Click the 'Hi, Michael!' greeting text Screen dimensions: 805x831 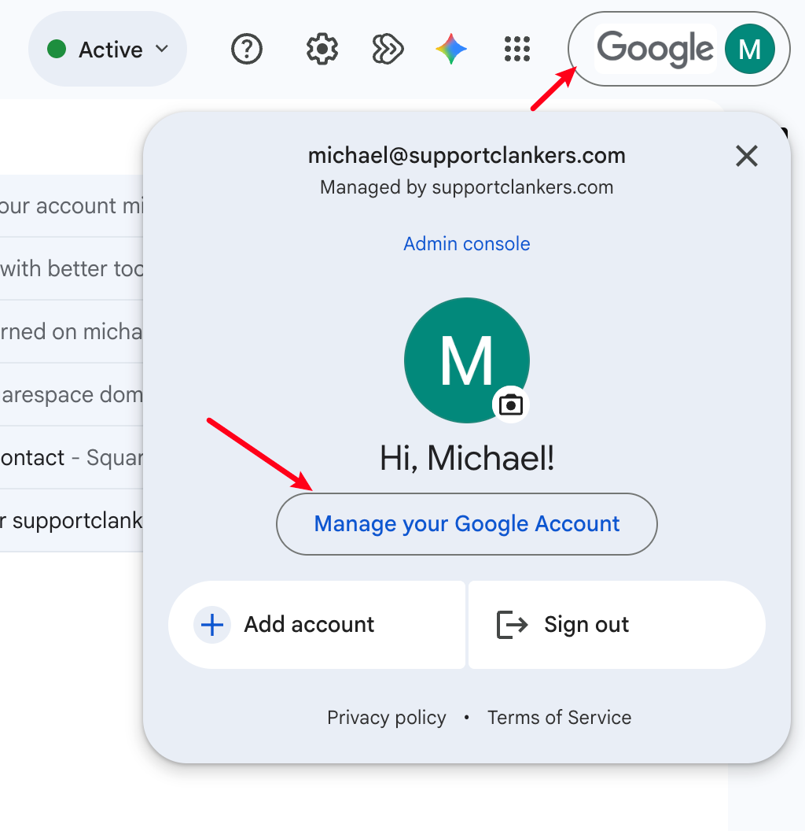467,458
